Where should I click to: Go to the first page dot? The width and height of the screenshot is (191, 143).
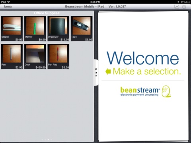[42, 139]
